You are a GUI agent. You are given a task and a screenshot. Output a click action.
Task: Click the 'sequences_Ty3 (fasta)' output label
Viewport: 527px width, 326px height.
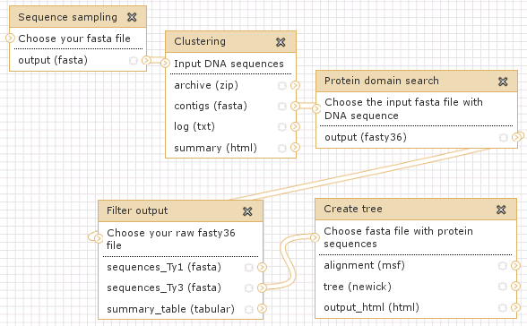(x=164, y=287)
